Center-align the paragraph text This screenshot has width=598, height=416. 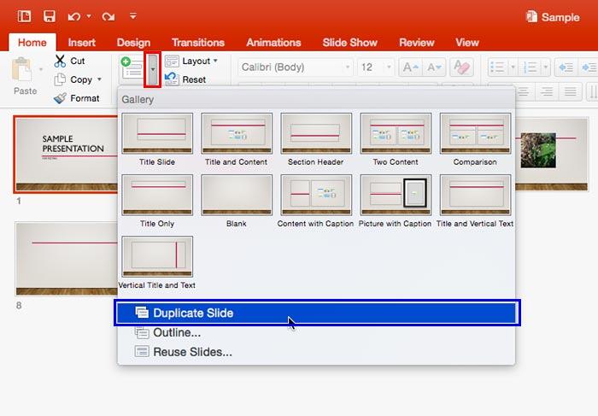pos(523,91)
